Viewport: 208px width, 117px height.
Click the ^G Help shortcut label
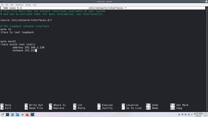(x=6, y=105)
